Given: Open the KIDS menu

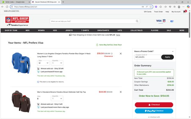Looking at the screenshot, I should [55, 30].
